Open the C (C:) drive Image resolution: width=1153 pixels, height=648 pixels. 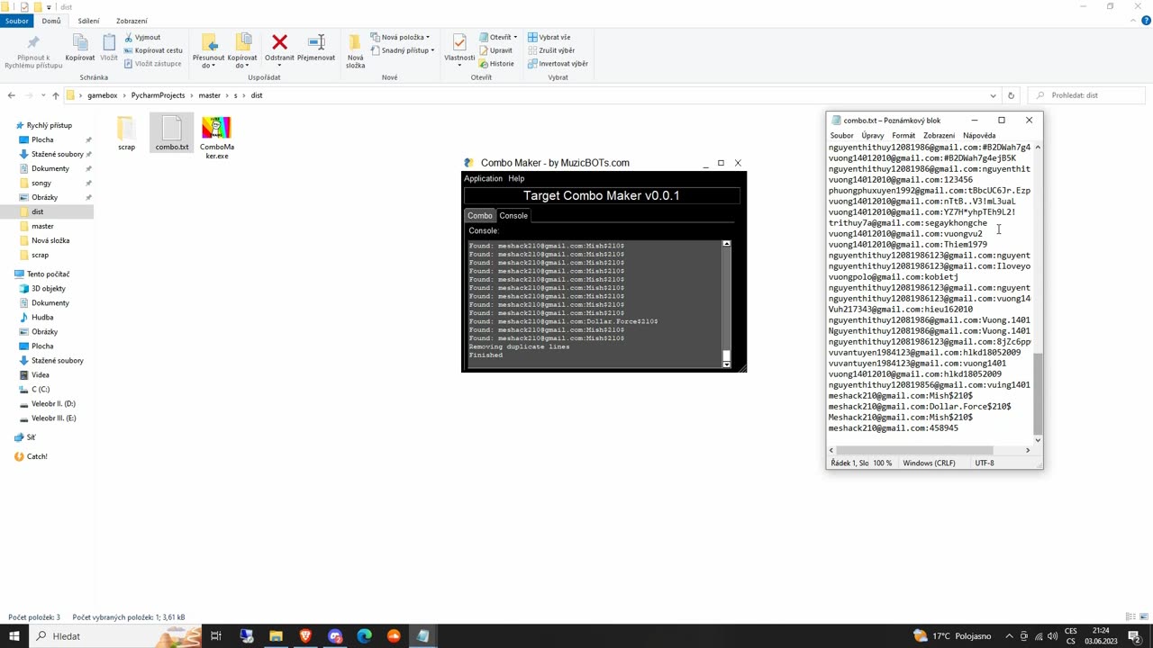pyautogui.click(x=41, y=389)
